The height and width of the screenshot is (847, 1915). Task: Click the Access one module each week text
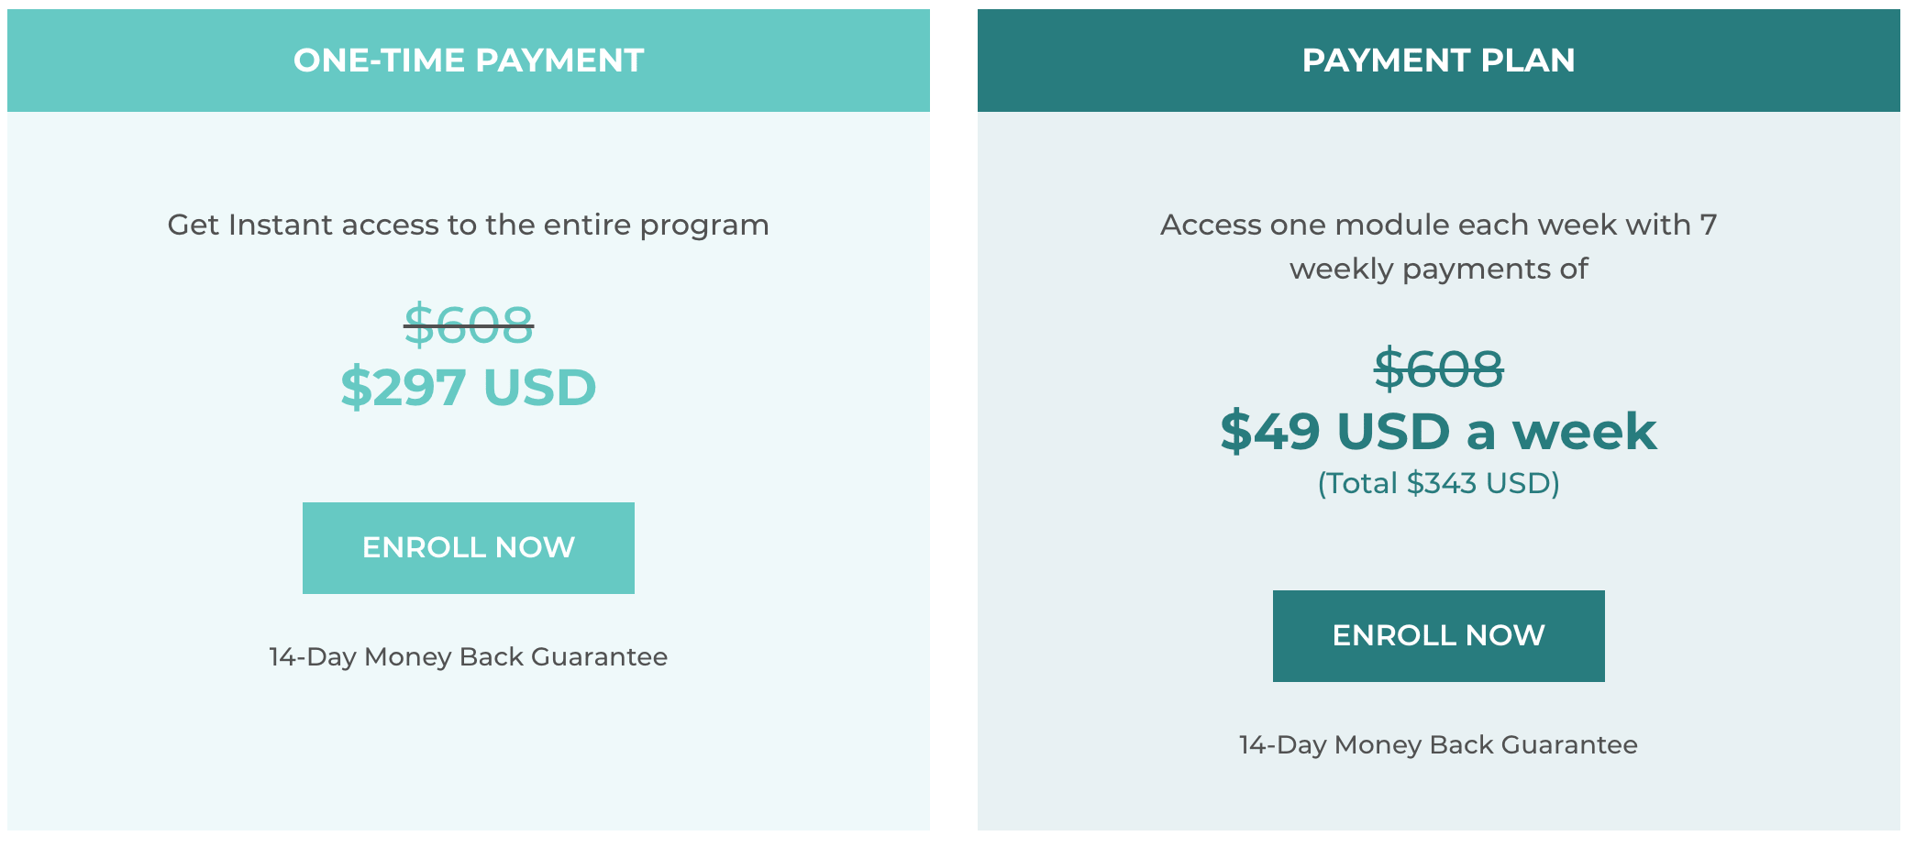[x=1438, y=225]
